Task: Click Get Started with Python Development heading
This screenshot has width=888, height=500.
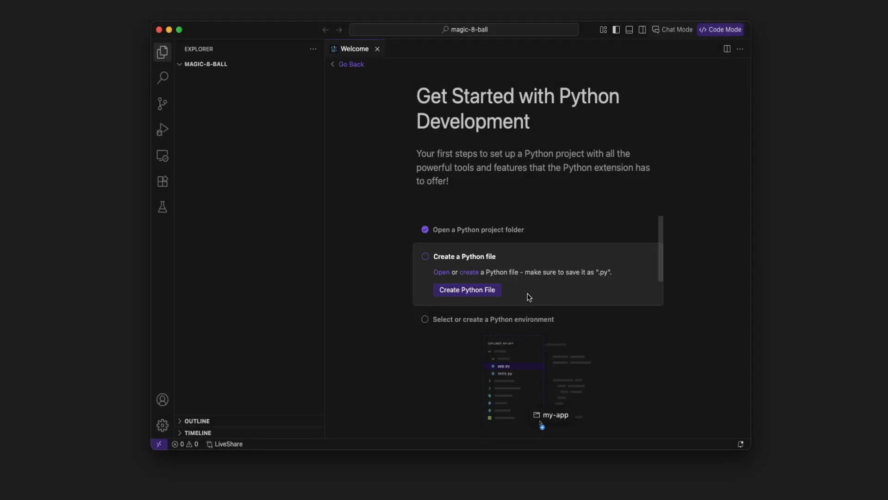Action: pos(518,109)
